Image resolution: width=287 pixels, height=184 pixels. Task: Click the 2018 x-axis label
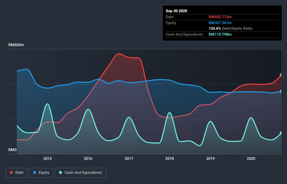pyautogui.click(x=170, y=158)
